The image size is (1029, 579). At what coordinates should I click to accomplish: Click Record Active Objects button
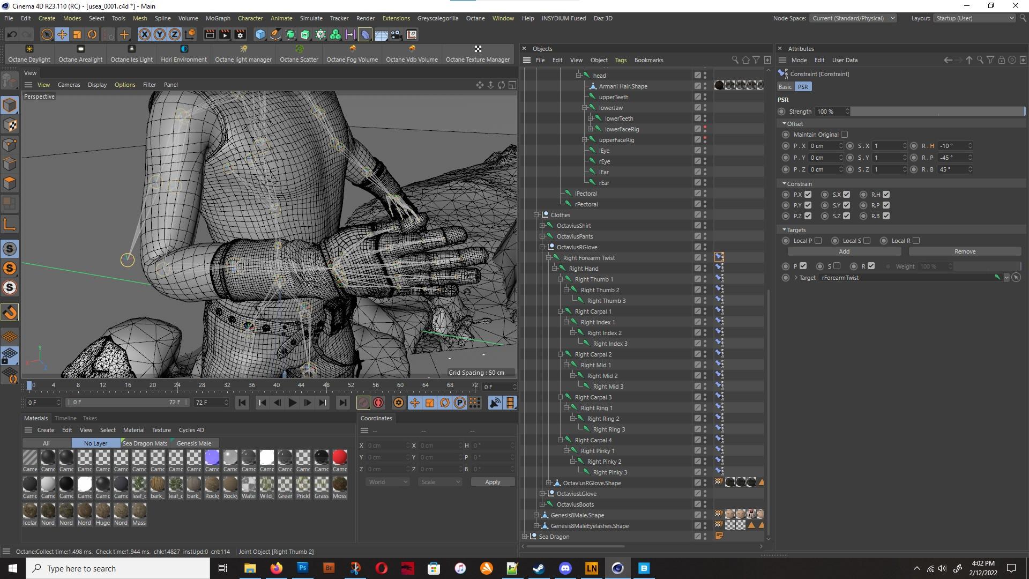coord(363,403)
